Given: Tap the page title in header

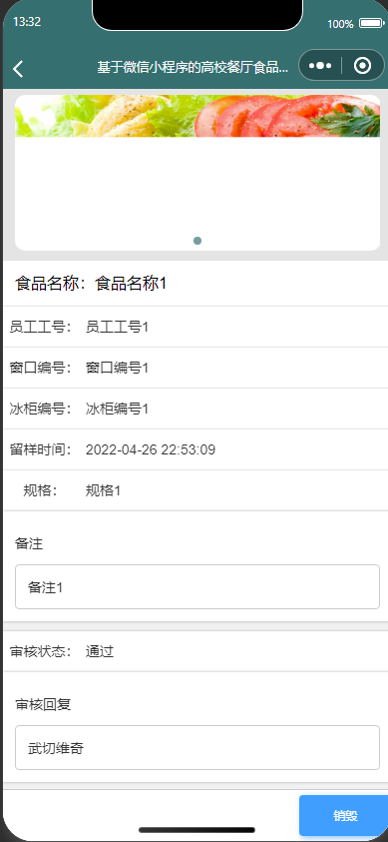Looking at the screenshot, I should tap(193, 67).
